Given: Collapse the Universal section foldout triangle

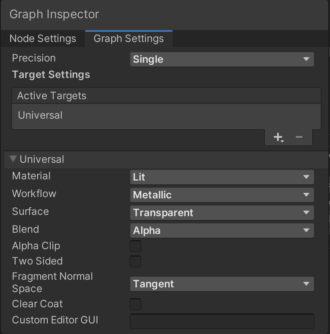Looking at the screenshot, I should (13, 159).
